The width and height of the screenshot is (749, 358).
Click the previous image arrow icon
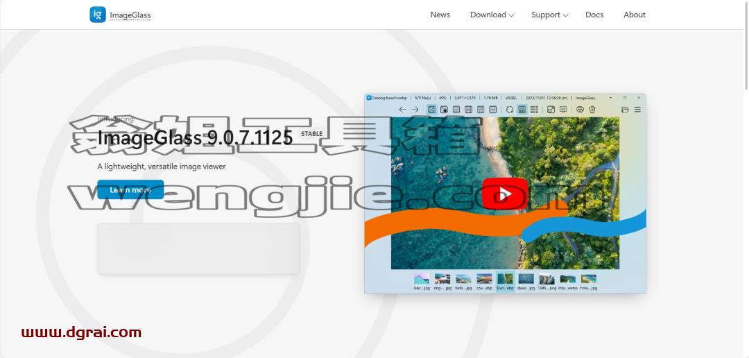pos(403,110)
